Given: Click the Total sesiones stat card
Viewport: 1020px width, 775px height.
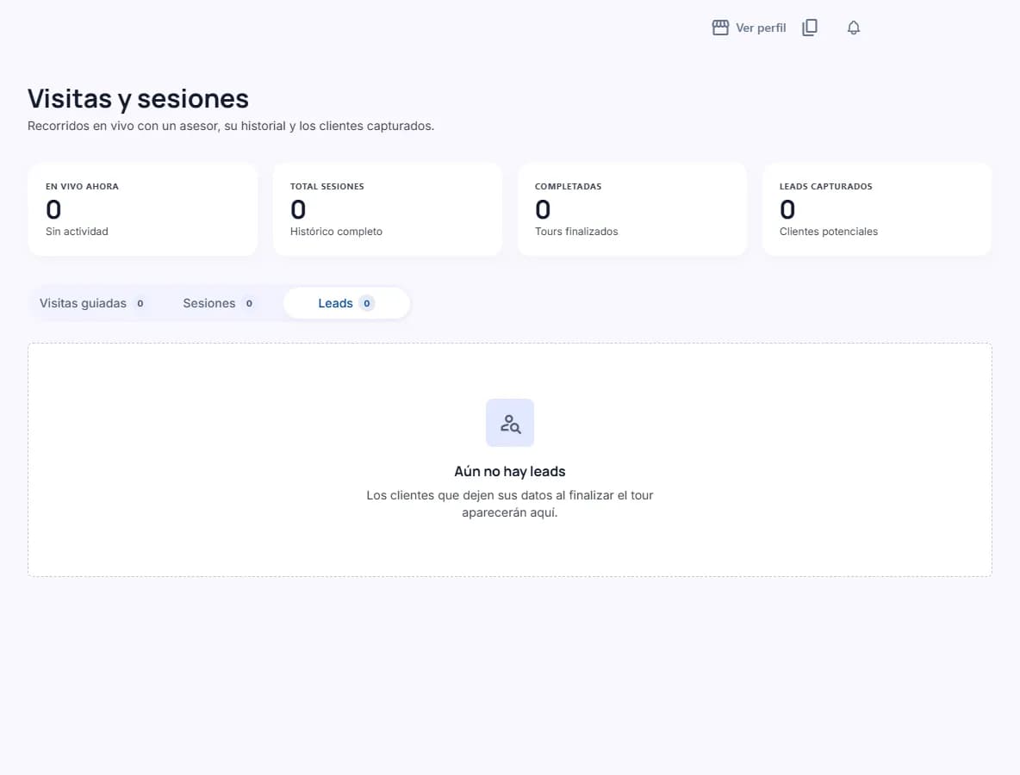Looking at the screenshot, I should (387, 209).
